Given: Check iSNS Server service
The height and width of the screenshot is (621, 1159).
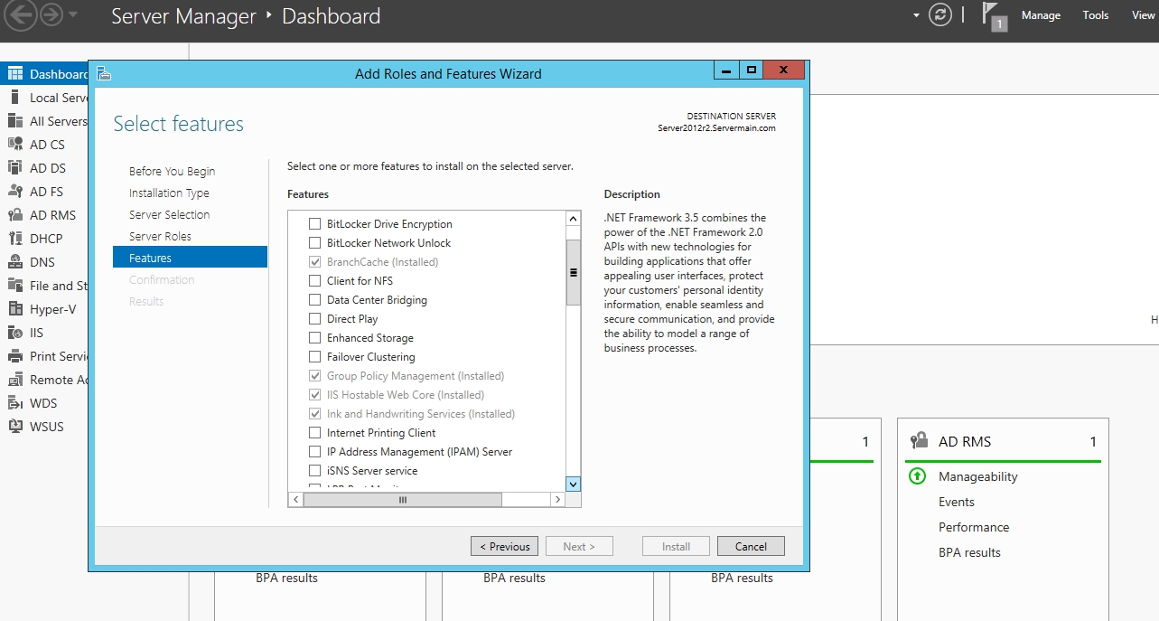Looking at the screenshot, I should pyautogui.click(x=315, y=470).
